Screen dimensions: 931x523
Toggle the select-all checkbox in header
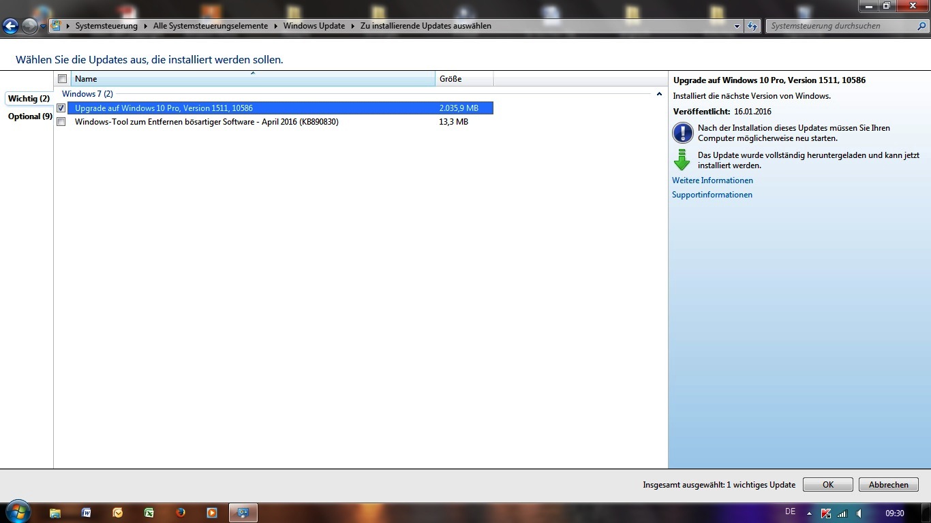63,79
